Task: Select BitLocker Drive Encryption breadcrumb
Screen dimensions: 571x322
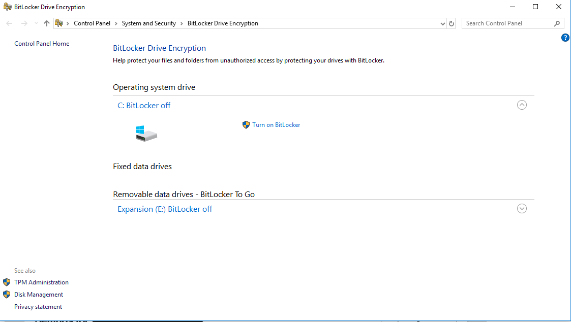Action: click(x=223, y=23)
